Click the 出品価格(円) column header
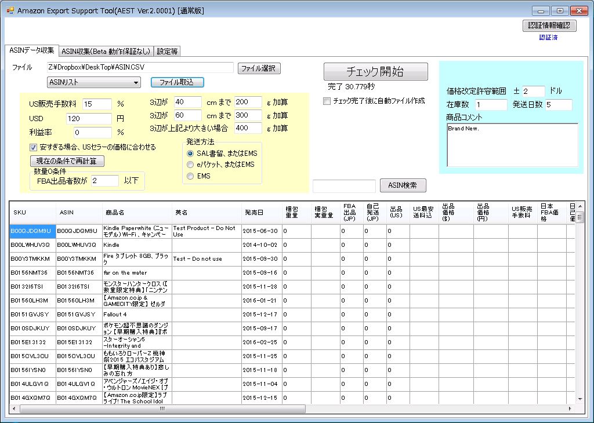This screenshot has height=423, width=594. point(491,213)
